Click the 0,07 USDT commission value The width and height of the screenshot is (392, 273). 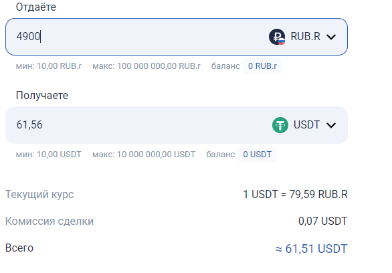pyautogui.click(x=322, y=221)
